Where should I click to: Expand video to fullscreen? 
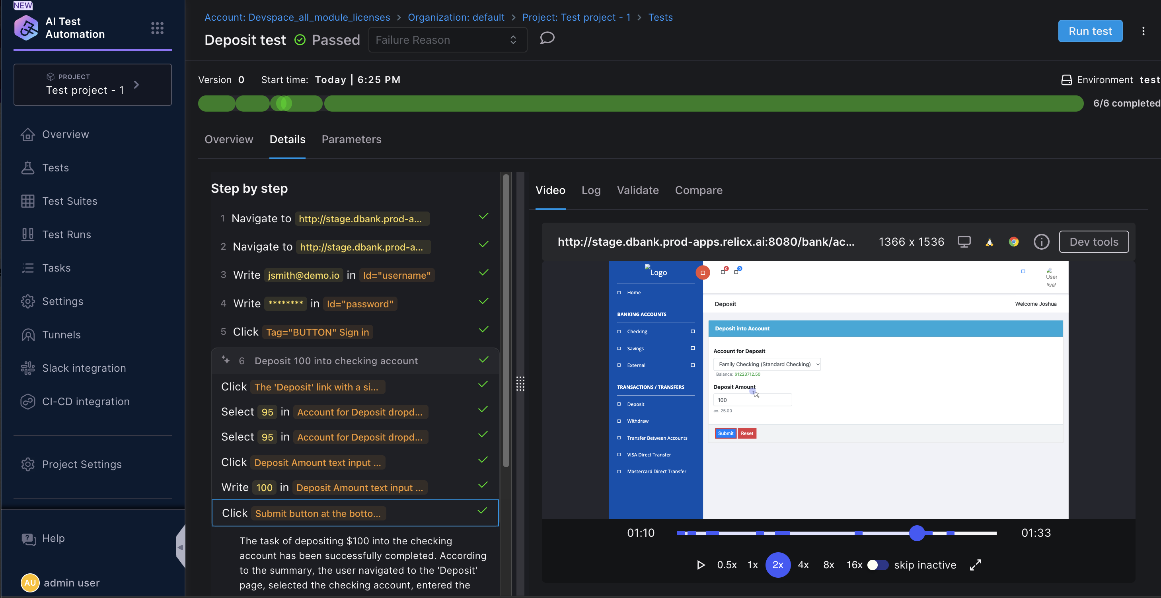click(x=975, y=565)
